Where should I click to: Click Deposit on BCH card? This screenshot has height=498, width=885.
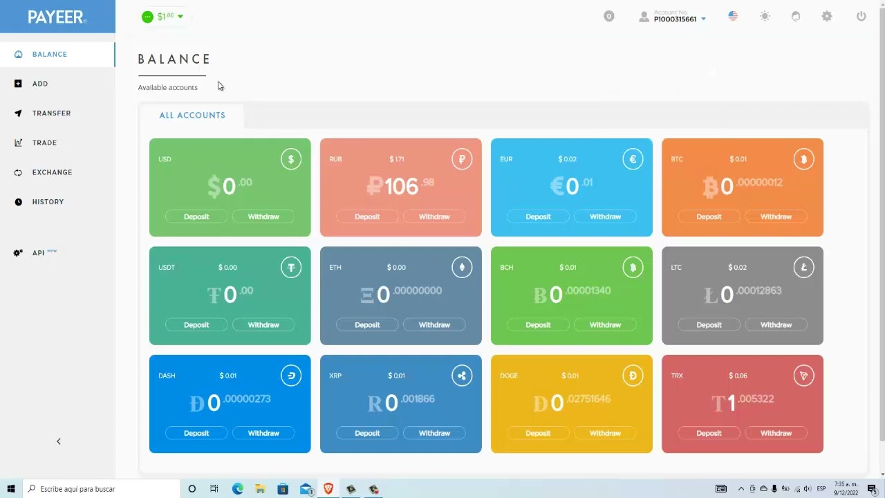pos(538,324)
